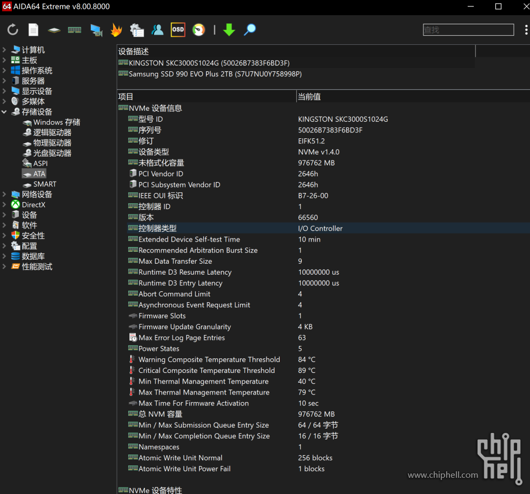Select Windows 存储 tree item

point(56,122)
